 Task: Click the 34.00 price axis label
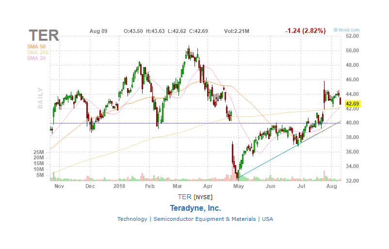pyautogui.click(x=352, y=166)
